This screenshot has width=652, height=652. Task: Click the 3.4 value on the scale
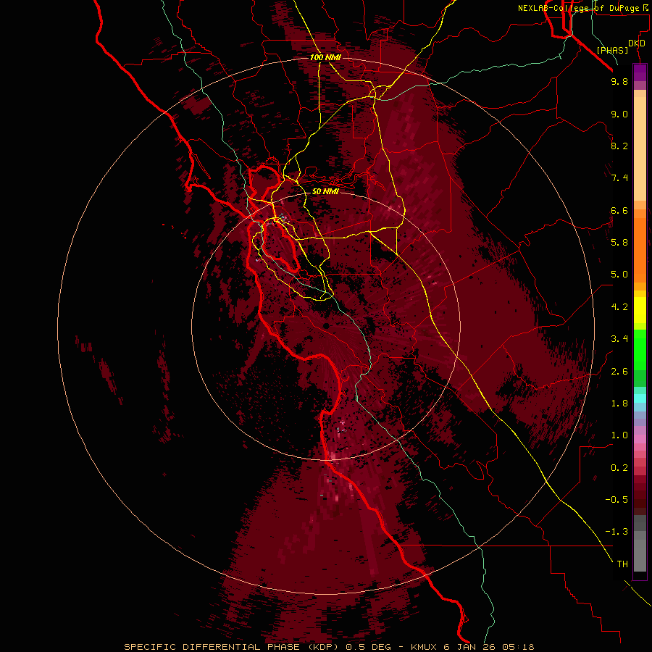click(619, 339)
